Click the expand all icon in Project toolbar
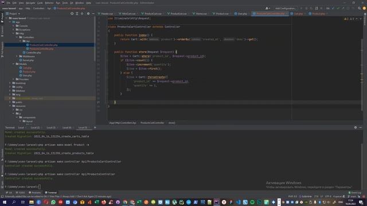367x206 pixels. [x=77, y=14]
